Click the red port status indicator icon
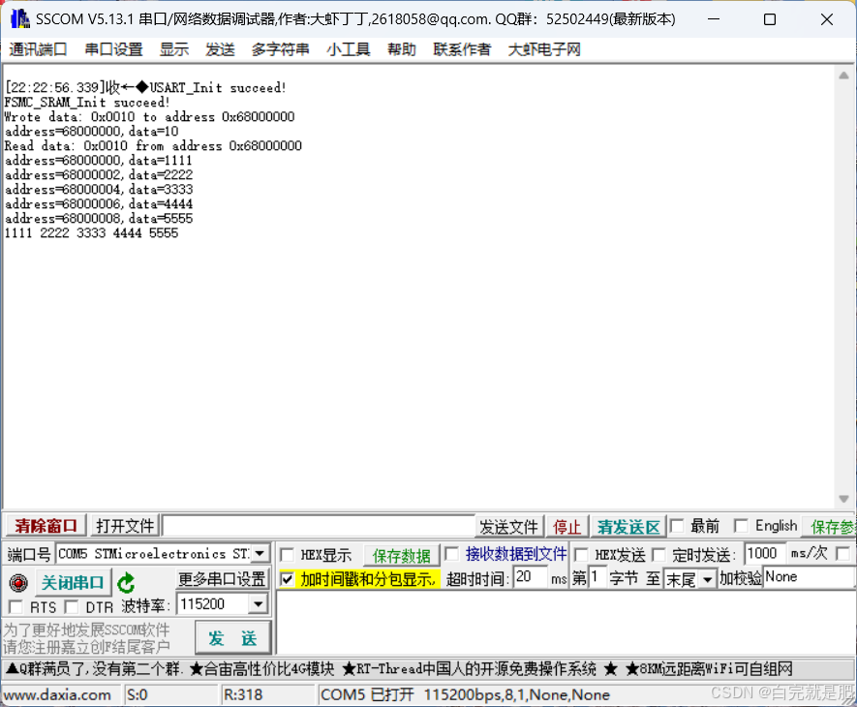Viewport: 857px width, 707px height. pyautogui.click(x=18, y=582)
